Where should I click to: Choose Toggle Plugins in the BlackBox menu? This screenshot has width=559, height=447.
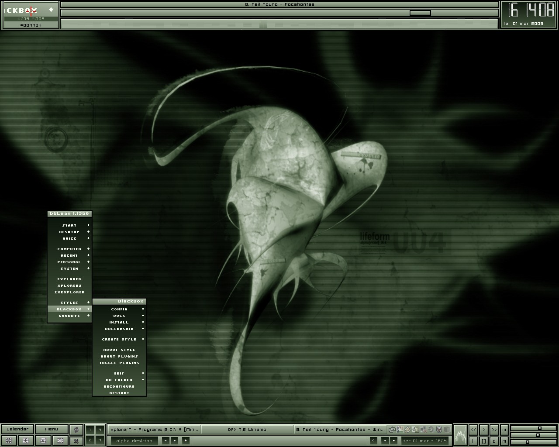point(119,363)
